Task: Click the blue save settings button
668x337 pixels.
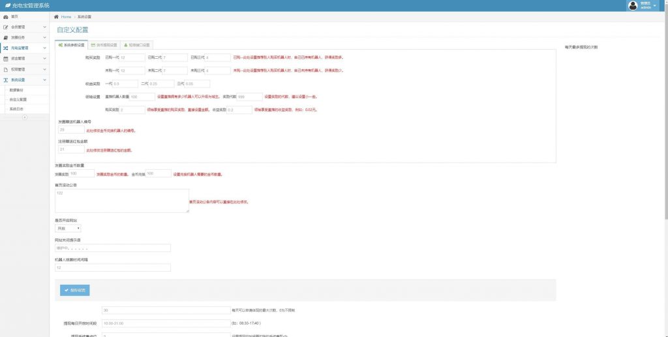Action: coord(74,290)
